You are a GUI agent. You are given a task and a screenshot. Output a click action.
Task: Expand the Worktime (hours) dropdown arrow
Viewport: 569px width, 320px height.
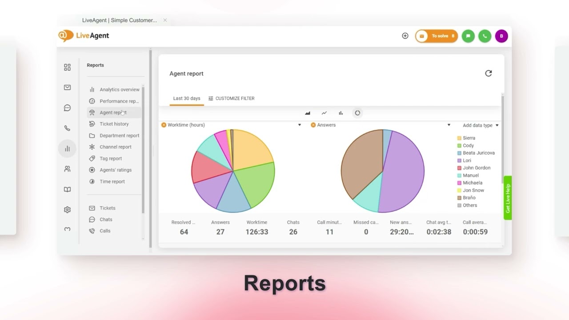[x=300, y=125]
